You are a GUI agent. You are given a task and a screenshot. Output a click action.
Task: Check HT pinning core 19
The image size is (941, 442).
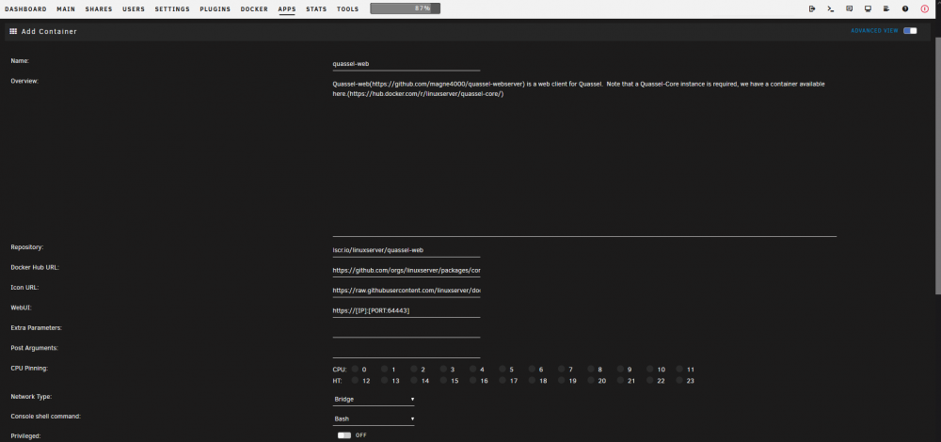pos(561,380)
